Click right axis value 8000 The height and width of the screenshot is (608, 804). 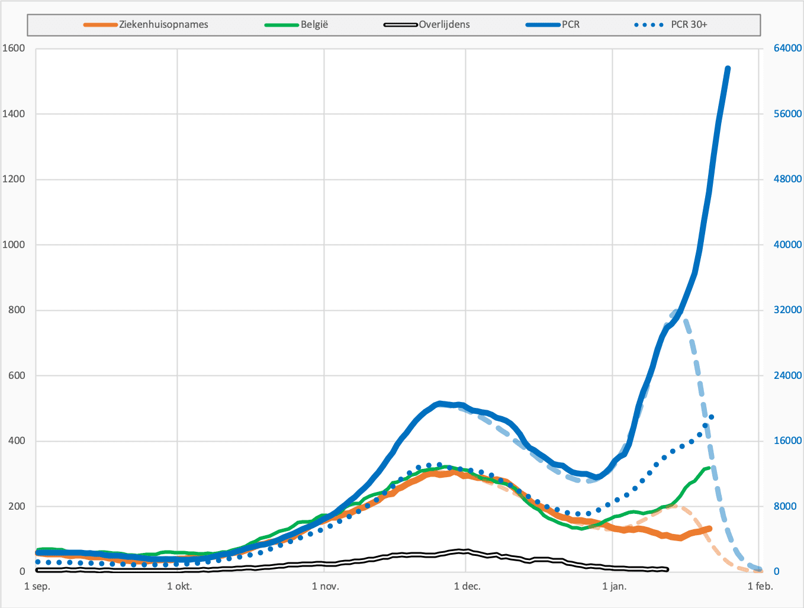tap(786, 506)
